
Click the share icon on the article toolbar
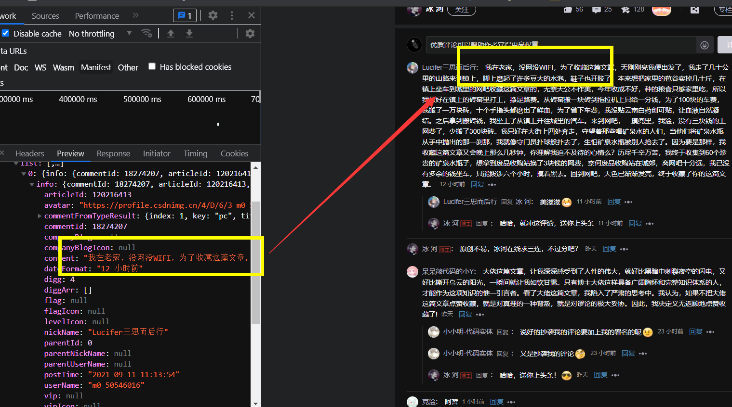pyautogui.click(x=694, y=10)
